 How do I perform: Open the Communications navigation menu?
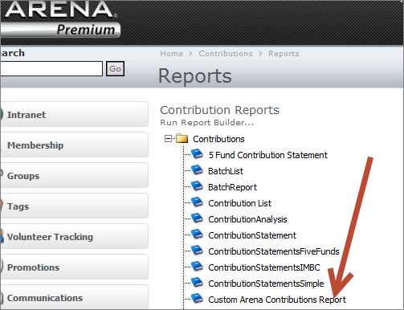(x=74, y=297)
